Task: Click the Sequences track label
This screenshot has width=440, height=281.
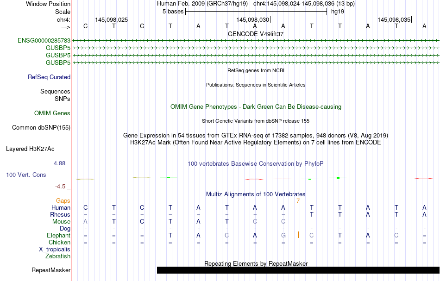Action: coord(55,91)
